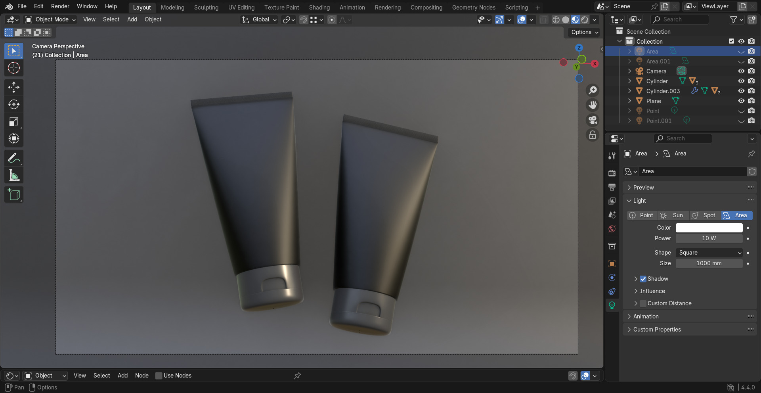Open the Render menu
761x393 pixels.
60,6
